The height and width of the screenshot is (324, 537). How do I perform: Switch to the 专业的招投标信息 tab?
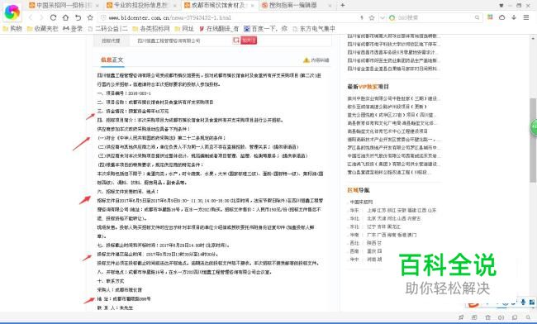(x=141, y=5)
